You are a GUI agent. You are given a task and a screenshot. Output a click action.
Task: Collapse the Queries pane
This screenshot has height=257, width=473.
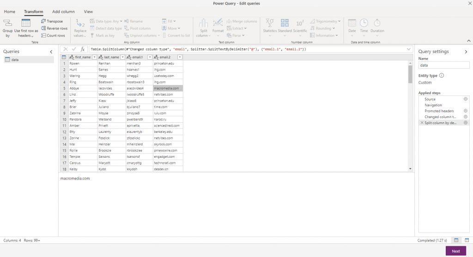coord(51,52)
